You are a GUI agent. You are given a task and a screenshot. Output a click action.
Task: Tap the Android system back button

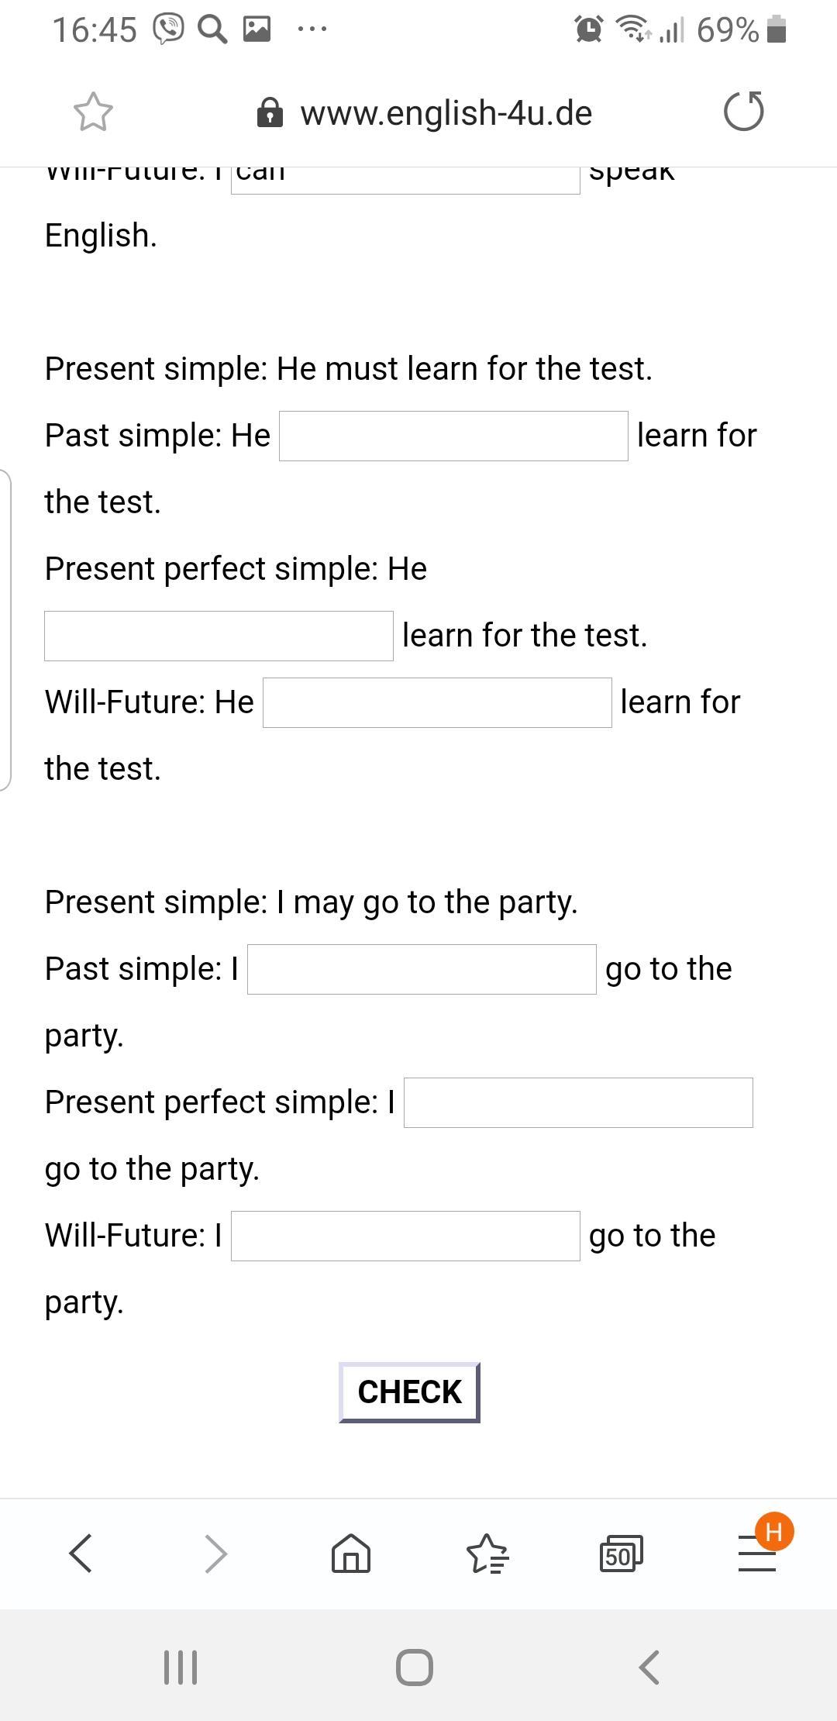[x=649, y=1667]
